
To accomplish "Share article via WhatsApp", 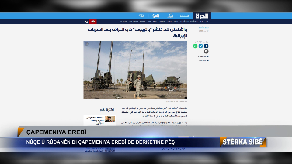I will pos(195,46).
